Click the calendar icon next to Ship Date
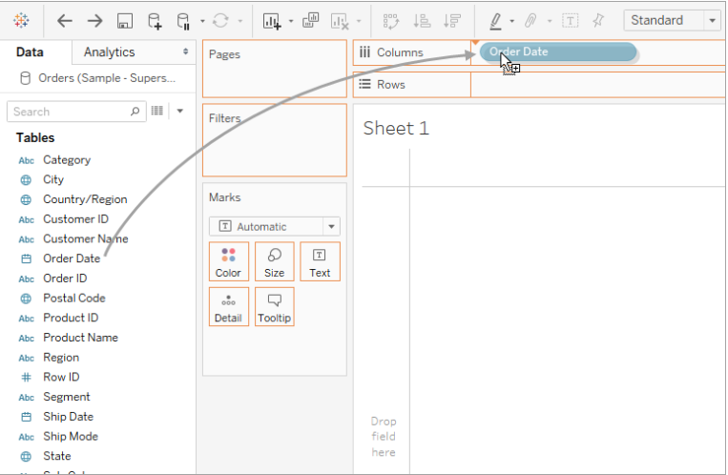This screenshot has width=728, height=475. (27, 417)
